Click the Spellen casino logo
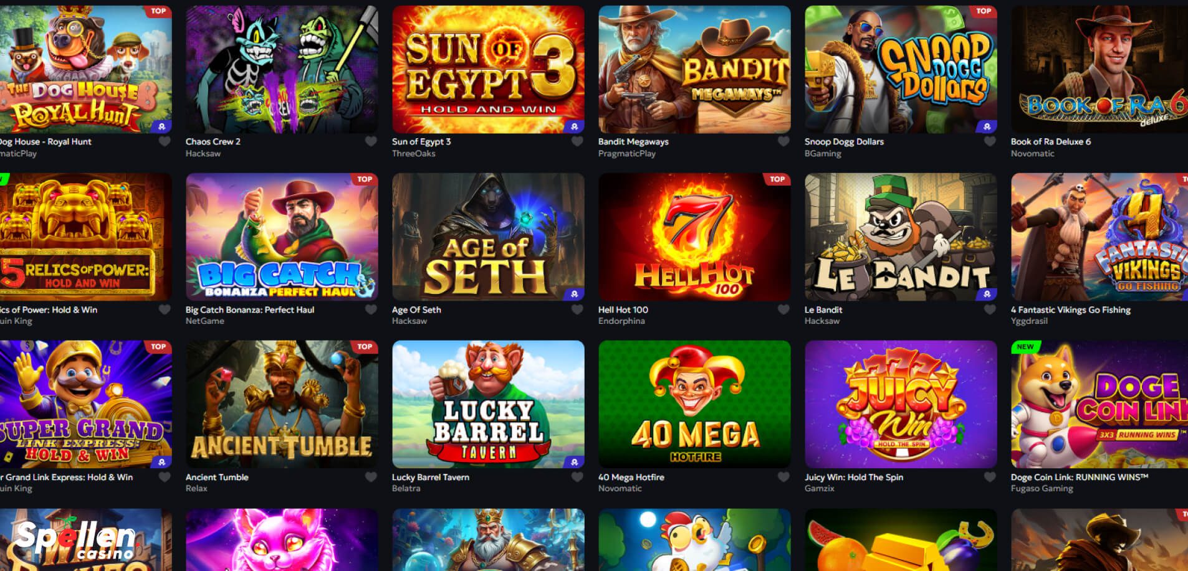This screenshot has width=1188, height=571. coord(75,539)
